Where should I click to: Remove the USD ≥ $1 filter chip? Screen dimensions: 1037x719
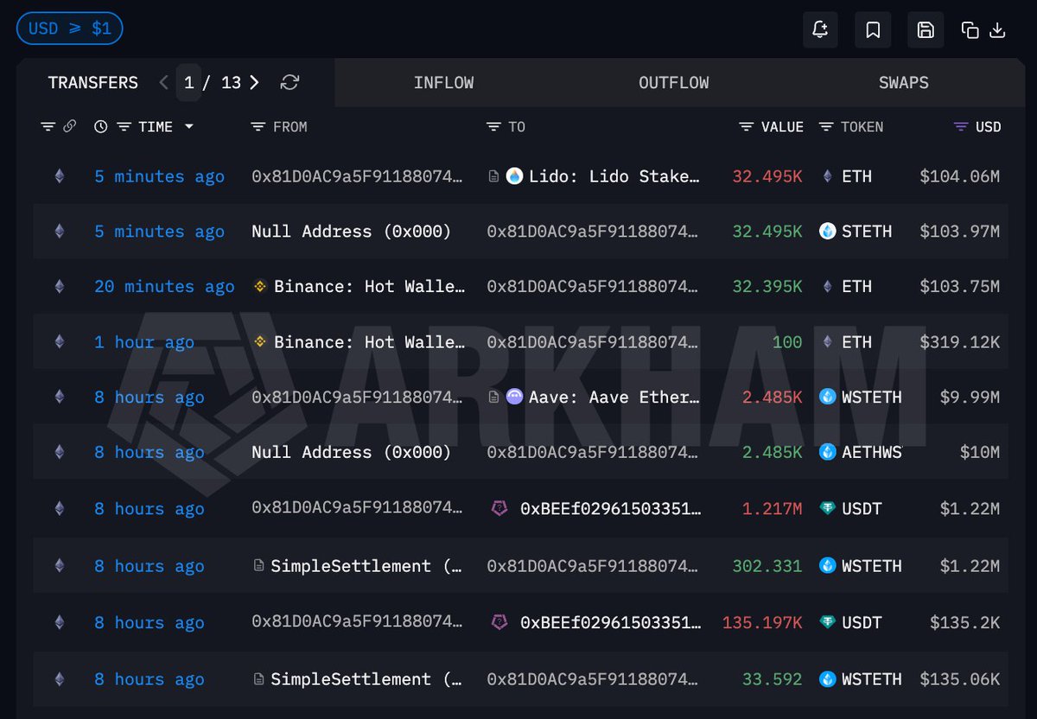click(x=70, y=29)
